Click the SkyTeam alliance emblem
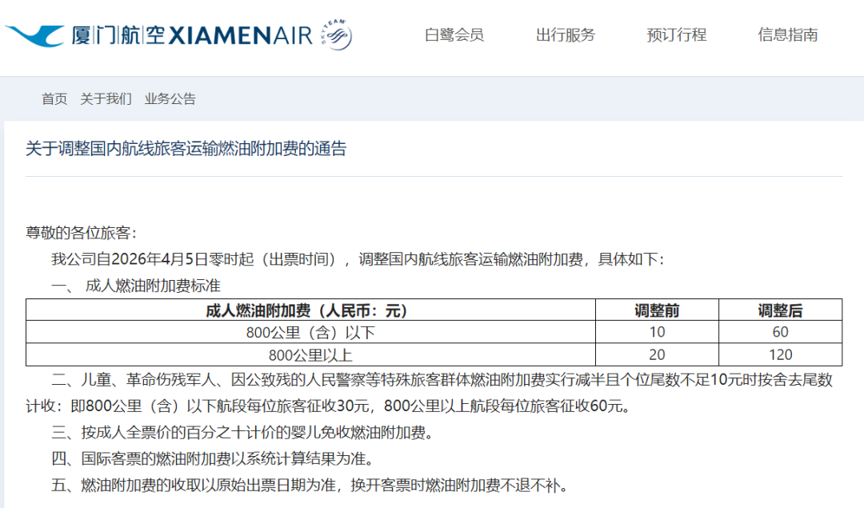 point(337,34)
